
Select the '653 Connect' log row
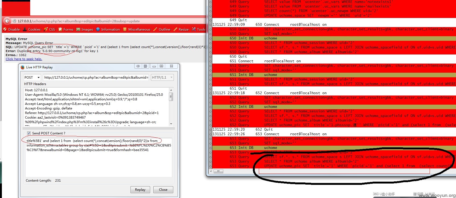334,134
